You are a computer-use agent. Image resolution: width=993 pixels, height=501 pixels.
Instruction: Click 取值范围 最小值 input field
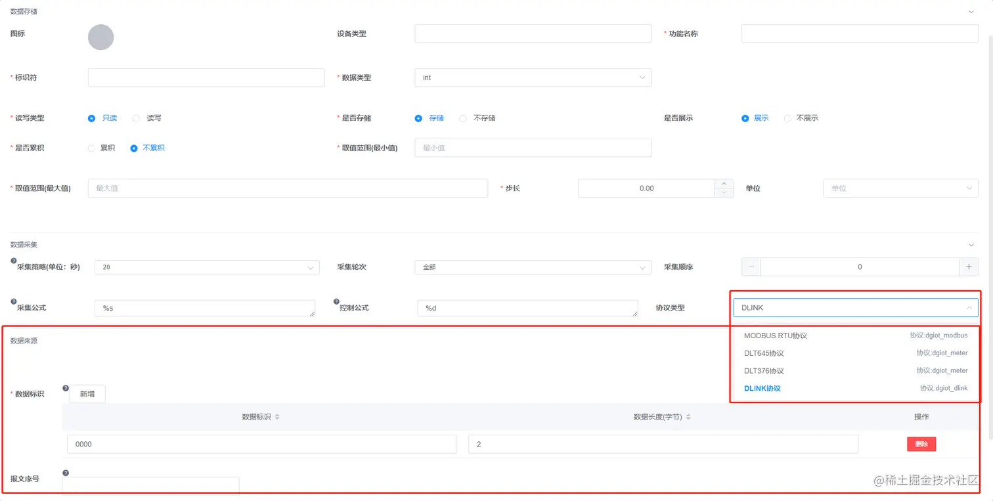(533, 148)
